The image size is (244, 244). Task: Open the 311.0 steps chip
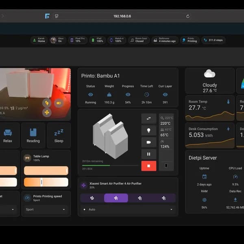tap(213, 40)
